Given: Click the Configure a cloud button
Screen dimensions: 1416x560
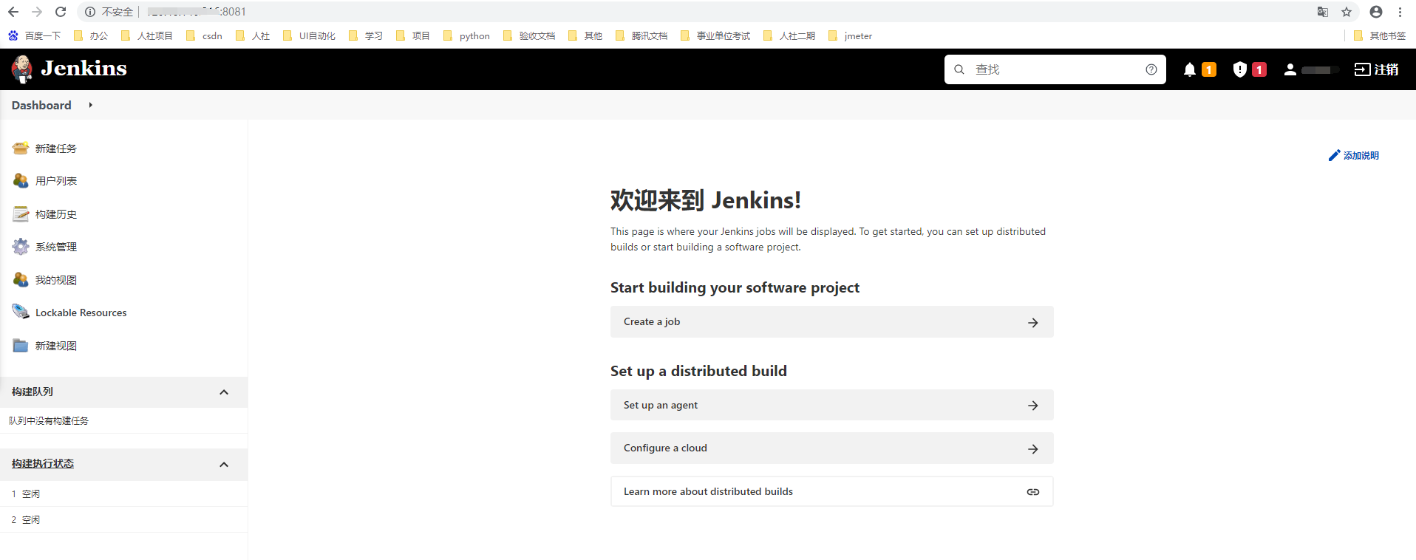Looking at the screenshot, I should 831,448.
